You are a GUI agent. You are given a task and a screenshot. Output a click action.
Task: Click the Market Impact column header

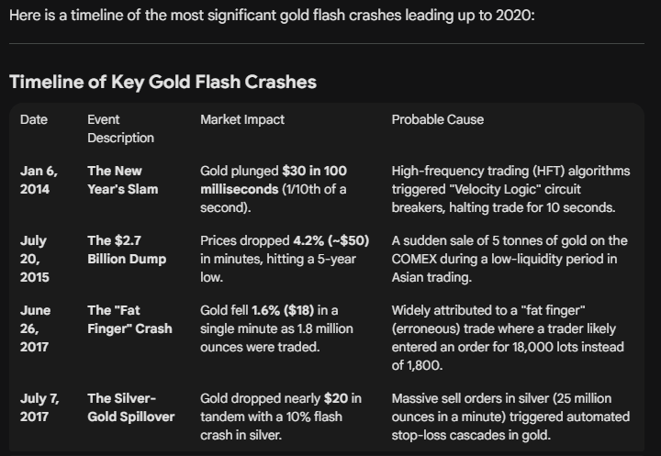pos(242,119)
